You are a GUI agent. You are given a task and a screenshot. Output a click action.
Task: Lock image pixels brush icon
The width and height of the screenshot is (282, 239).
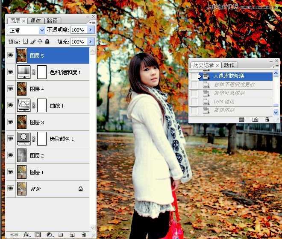tap(33, 41)
